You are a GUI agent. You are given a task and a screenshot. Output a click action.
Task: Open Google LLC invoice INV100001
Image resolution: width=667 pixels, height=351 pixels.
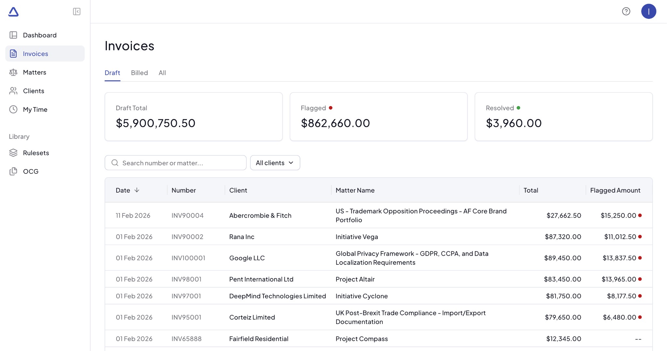(188, 258)
